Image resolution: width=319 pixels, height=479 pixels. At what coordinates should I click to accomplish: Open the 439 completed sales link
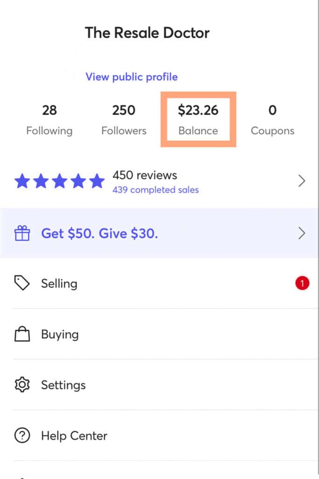156,190
